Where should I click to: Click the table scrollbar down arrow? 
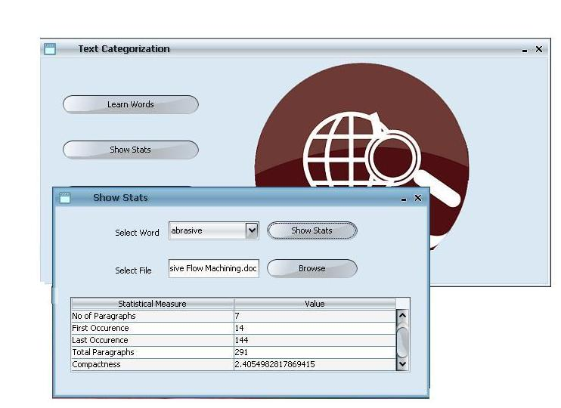coord(402,364)
